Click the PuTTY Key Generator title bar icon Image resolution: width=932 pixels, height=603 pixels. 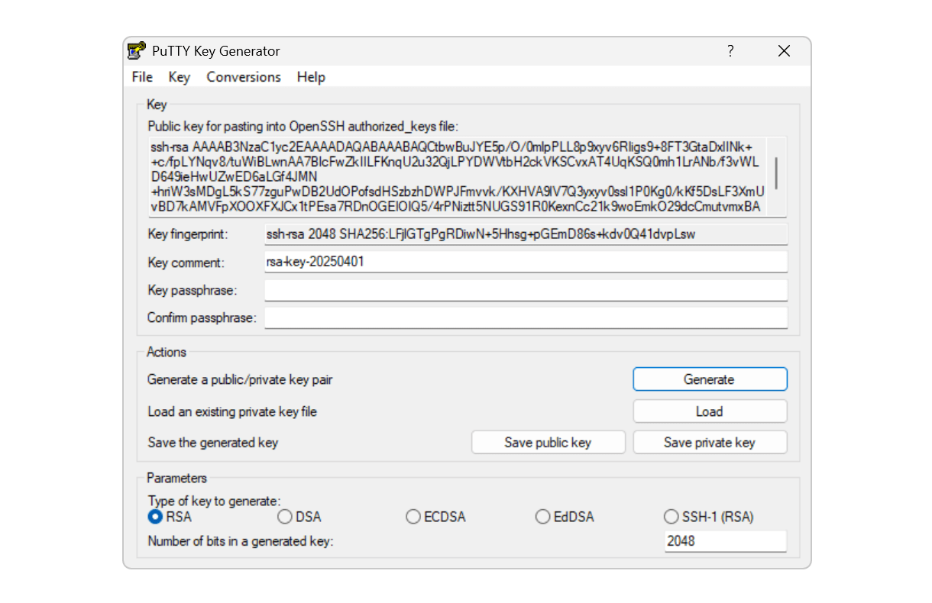pyautogui.click(x=137, y=51)
